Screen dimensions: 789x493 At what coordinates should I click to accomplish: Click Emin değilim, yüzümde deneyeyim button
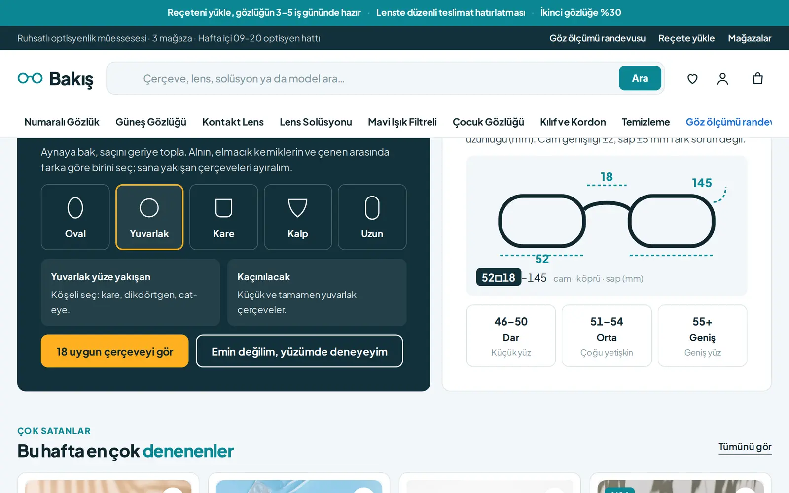[x=299, y=351]
